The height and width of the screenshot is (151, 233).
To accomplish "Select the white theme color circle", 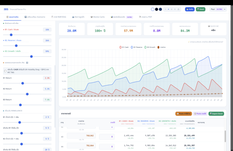I will (x=153, y=9).
